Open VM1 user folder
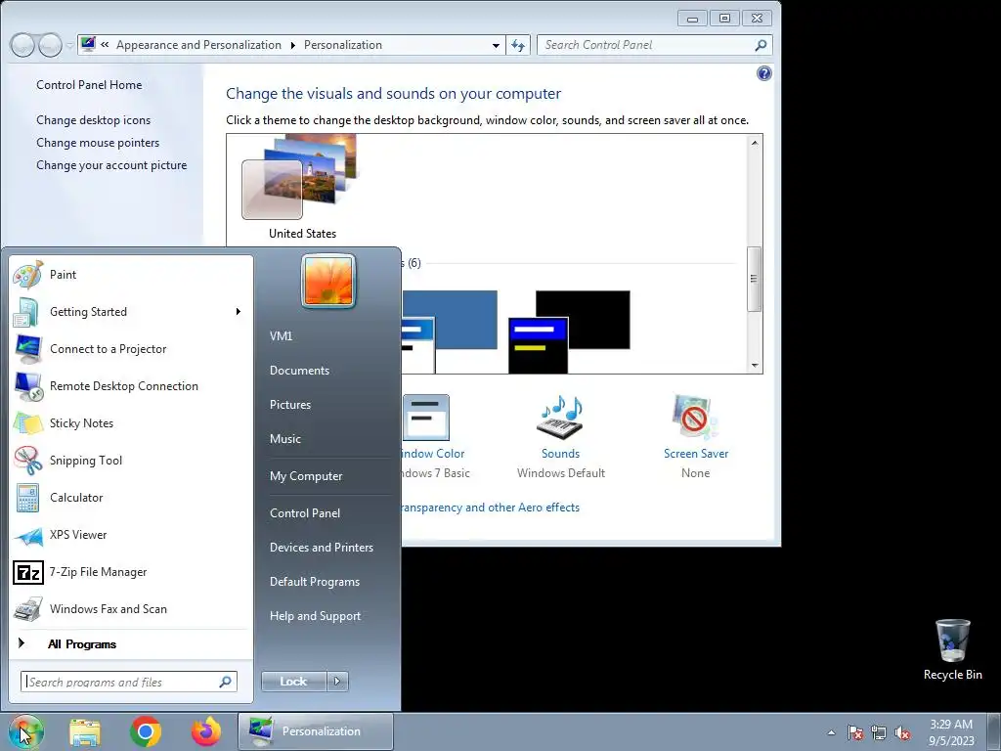1001x751 pixels. pyautogui.click(x=281, y=336)
